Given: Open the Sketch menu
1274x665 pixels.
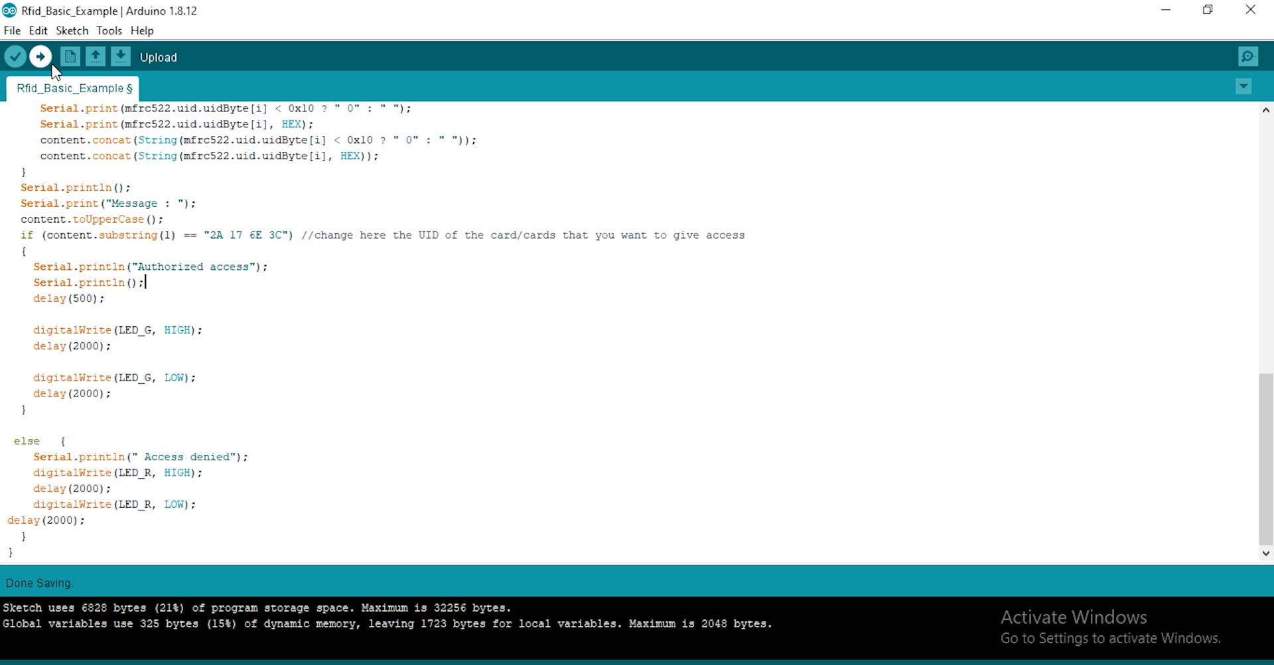Looking at the screenshot, I should pyautogui.click(x=72, y=30).
